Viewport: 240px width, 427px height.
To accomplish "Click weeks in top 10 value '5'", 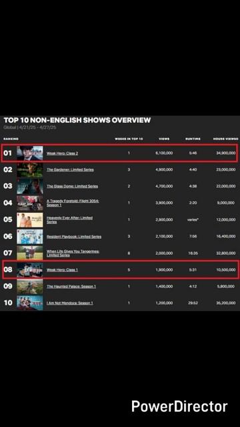I will (129, 270).
